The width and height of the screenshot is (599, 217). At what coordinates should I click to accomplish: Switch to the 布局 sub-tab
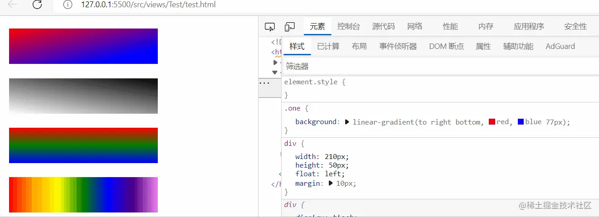point(359,46)
